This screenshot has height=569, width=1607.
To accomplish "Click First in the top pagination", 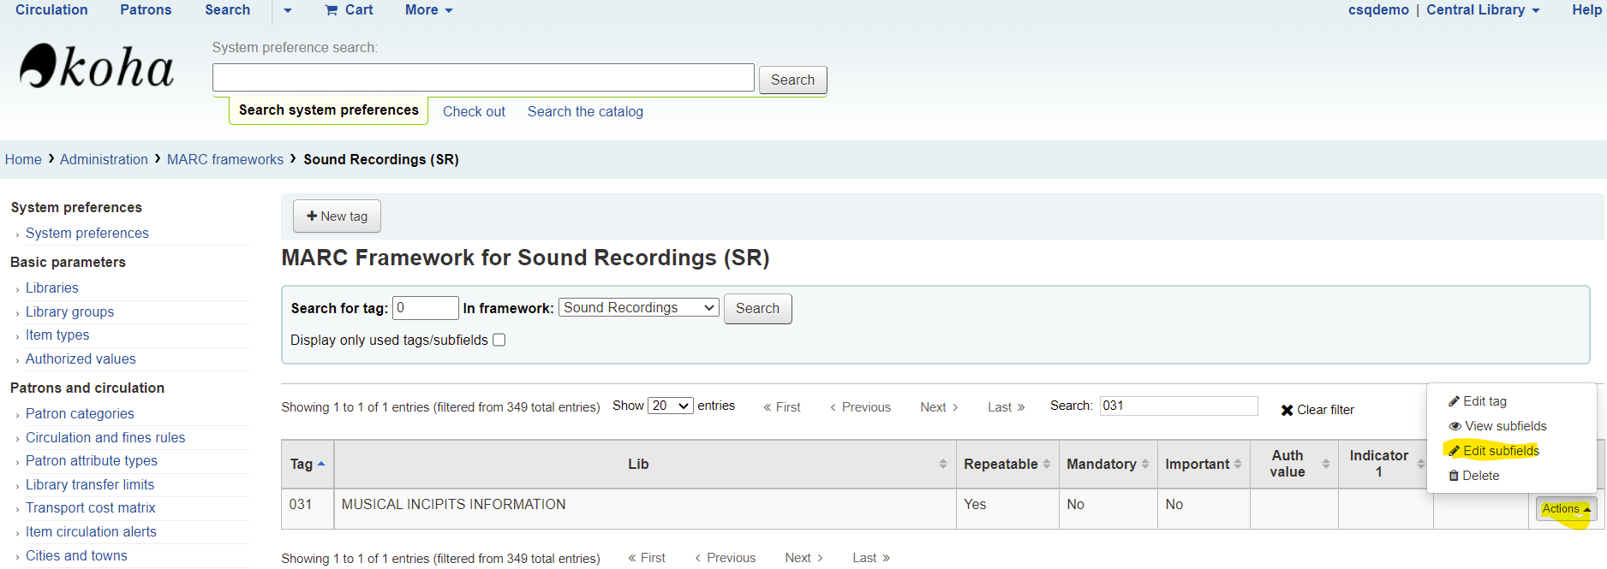I will click(782, 407).
